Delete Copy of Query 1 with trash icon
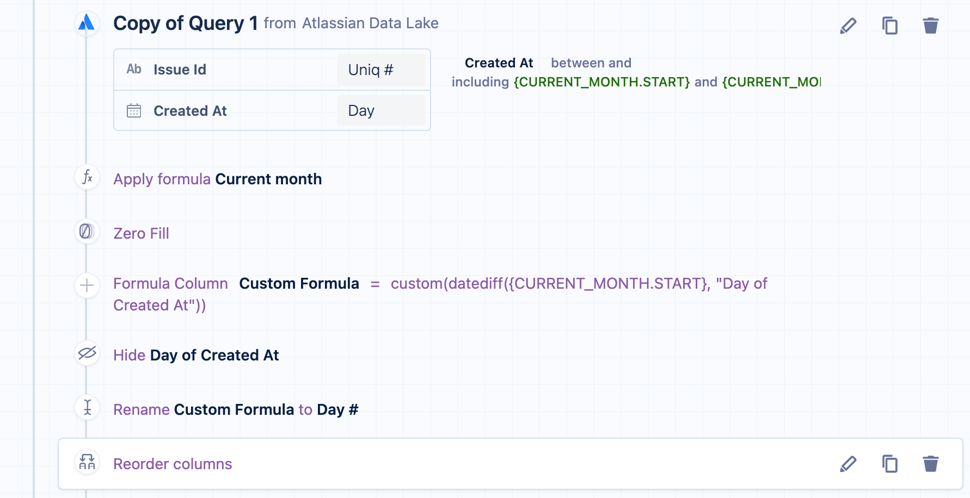Viewport: 970px width, 498px height. click(x=931, y=26)
